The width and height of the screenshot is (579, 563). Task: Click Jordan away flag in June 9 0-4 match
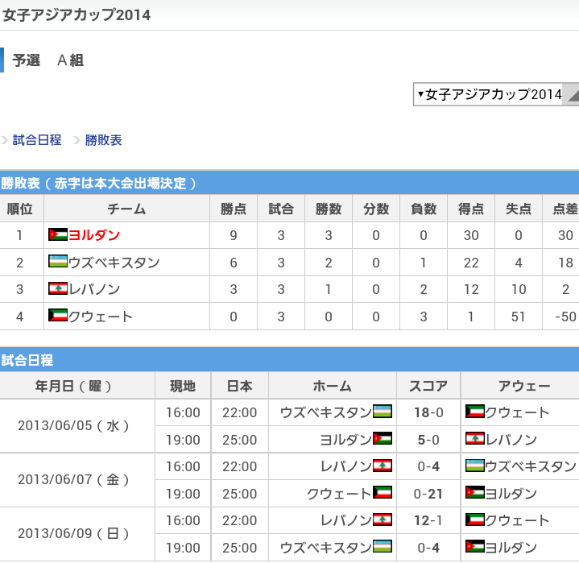point(475,546)
